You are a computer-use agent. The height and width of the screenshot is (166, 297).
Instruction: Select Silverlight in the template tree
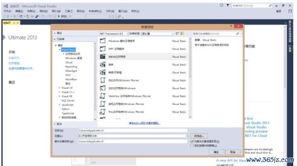click(71, 71)
